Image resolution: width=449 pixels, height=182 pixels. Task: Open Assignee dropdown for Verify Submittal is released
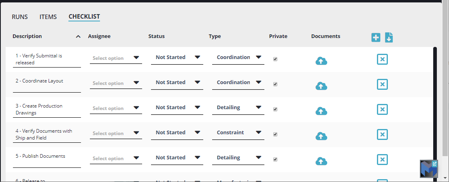pyautogui.click(x=116, y=58)
